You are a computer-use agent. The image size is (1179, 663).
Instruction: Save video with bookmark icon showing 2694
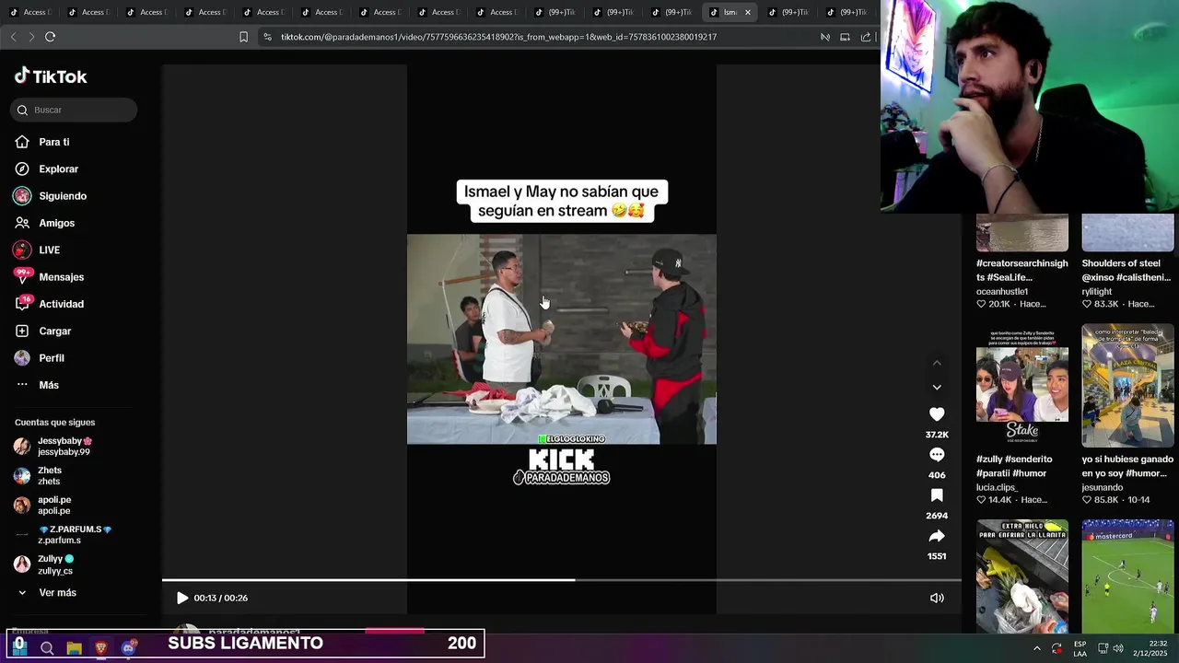coord(937,495)
